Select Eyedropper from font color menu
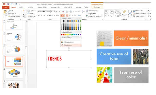Screen dimensions: 156x95 [71, 45]
